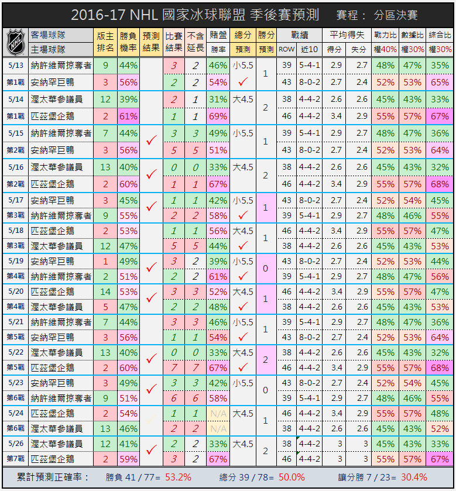Click the total-points checkmark under 大4.5 for the 5/22 game
Viewport: 456px width, 491px height.
point(243,368)
